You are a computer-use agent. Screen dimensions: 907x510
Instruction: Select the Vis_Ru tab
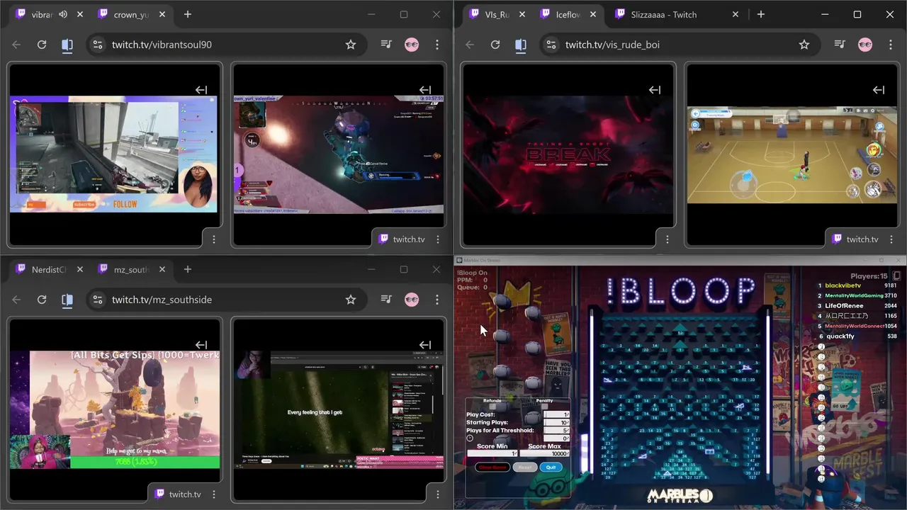pos(497,14)
